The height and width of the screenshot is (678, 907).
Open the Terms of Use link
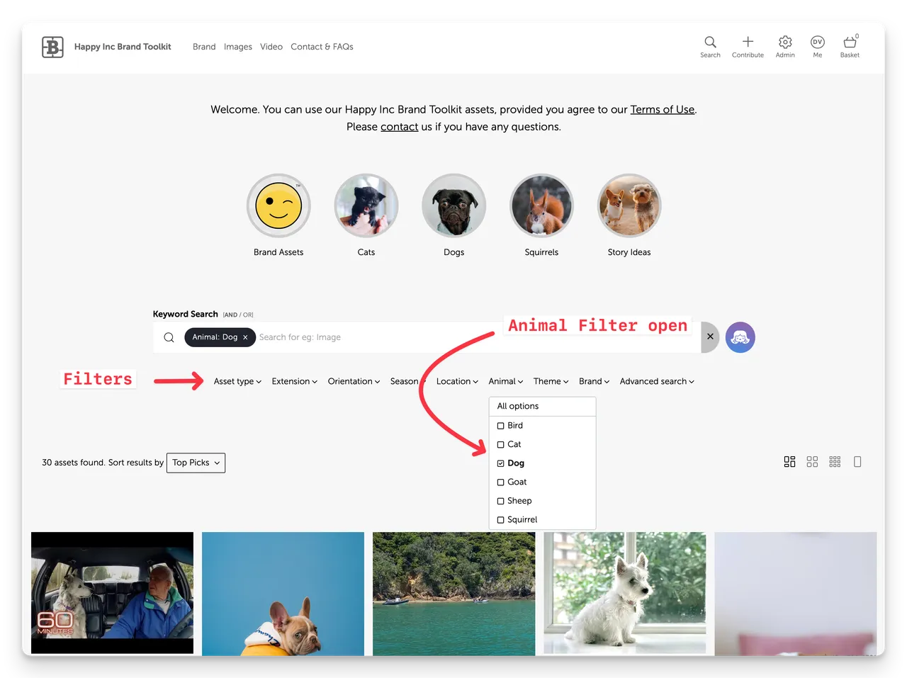point(662,109)
